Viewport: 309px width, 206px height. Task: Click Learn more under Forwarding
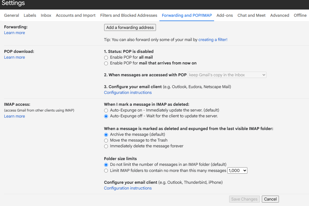tap(14, 33)
